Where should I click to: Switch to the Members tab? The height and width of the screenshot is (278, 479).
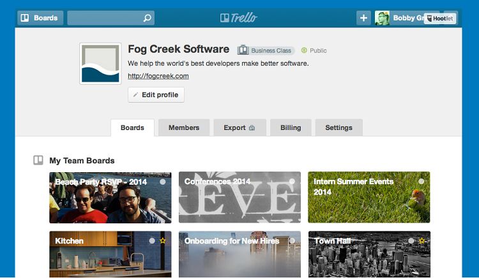coord(184,128)
